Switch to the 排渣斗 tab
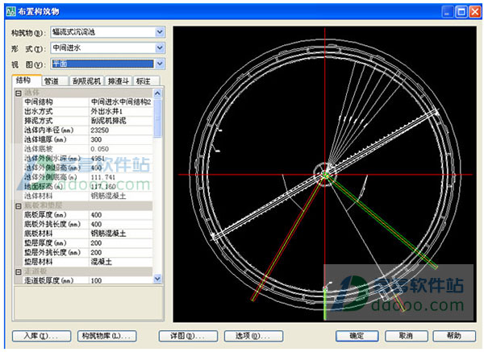The width and height of the screenshot is (484, 352). [x=119, y=81]
